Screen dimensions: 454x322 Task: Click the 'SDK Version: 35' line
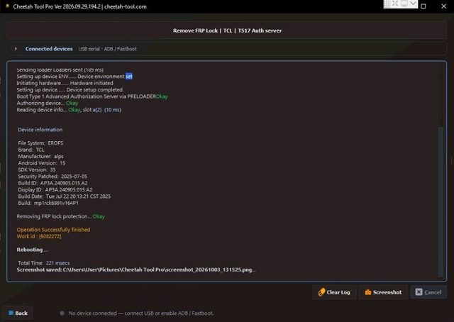click(x=37, y=170)
